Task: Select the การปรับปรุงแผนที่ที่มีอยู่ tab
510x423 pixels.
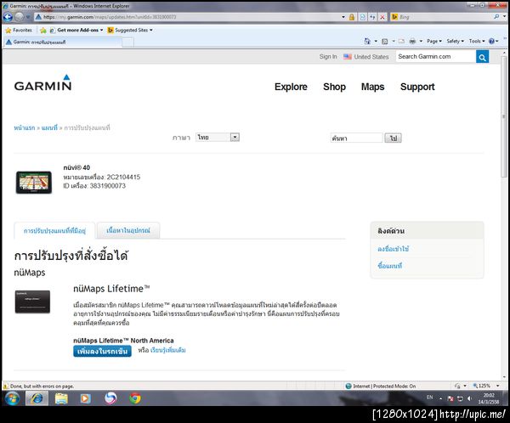Action: click(54, 230)
